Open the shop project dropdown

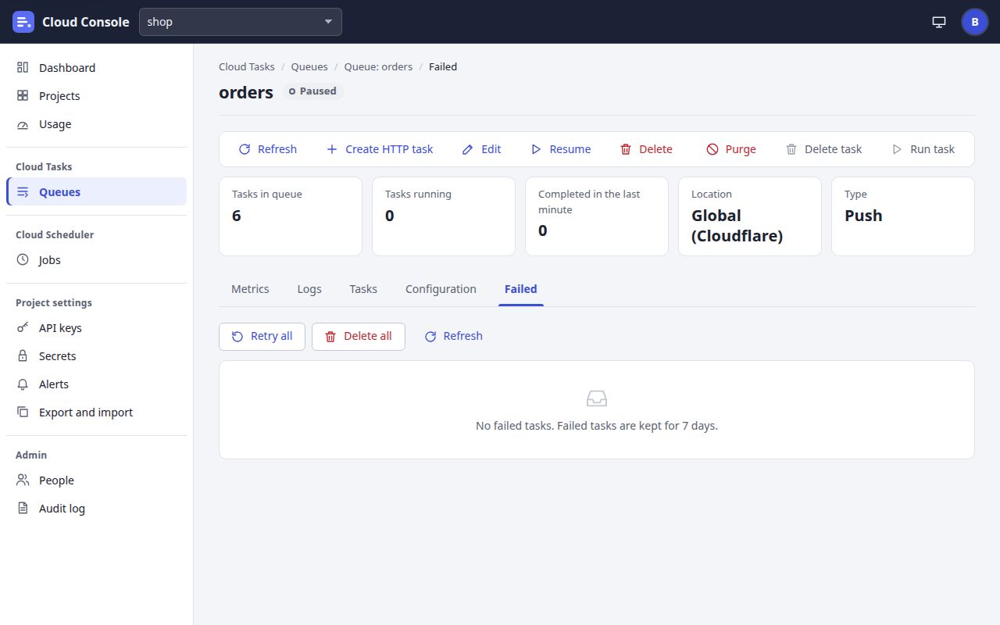click(241, 22)
